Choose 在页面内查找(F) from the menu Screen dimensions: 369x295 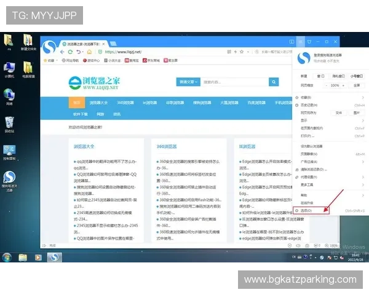[x=330, y=128]
